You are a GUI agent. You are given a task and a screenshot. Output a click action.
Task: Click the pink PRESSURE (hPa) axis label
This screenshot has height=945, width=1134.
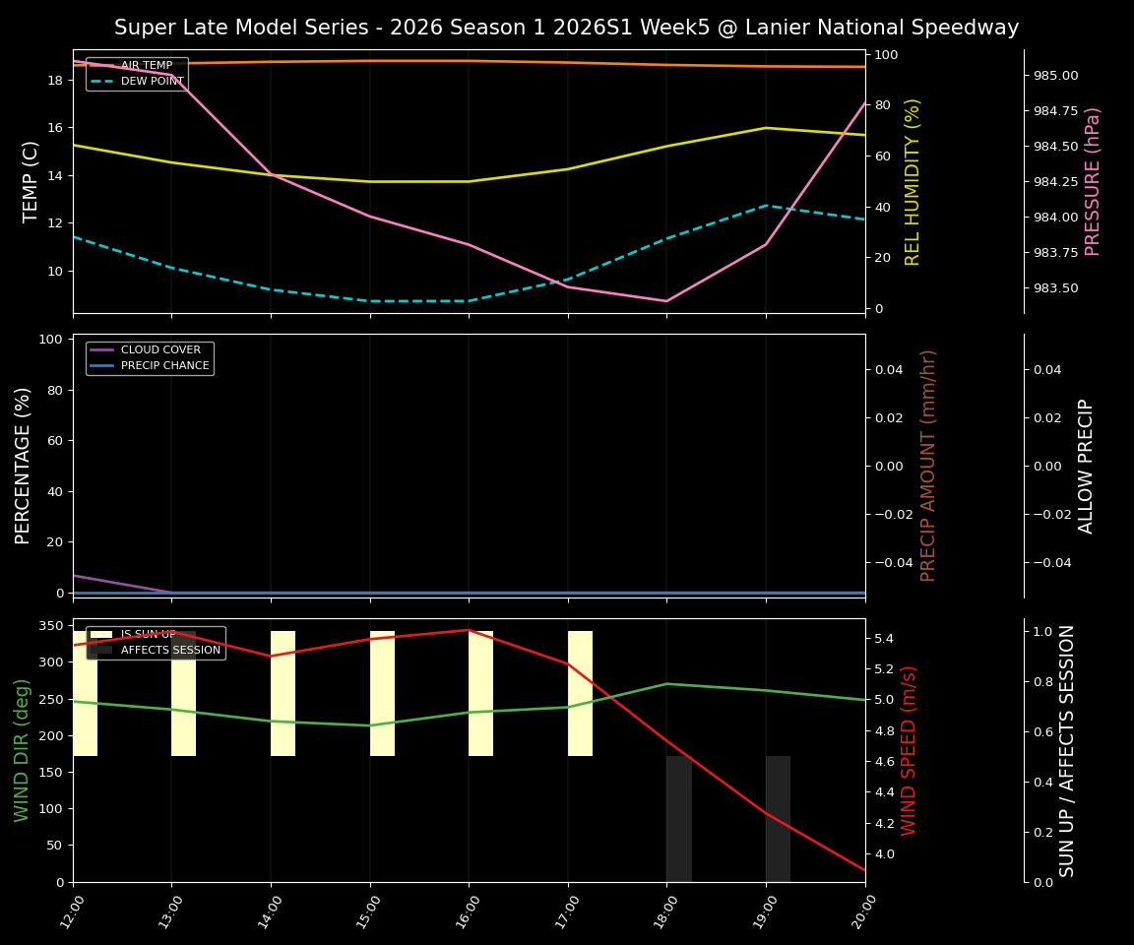coord(1093,177)
